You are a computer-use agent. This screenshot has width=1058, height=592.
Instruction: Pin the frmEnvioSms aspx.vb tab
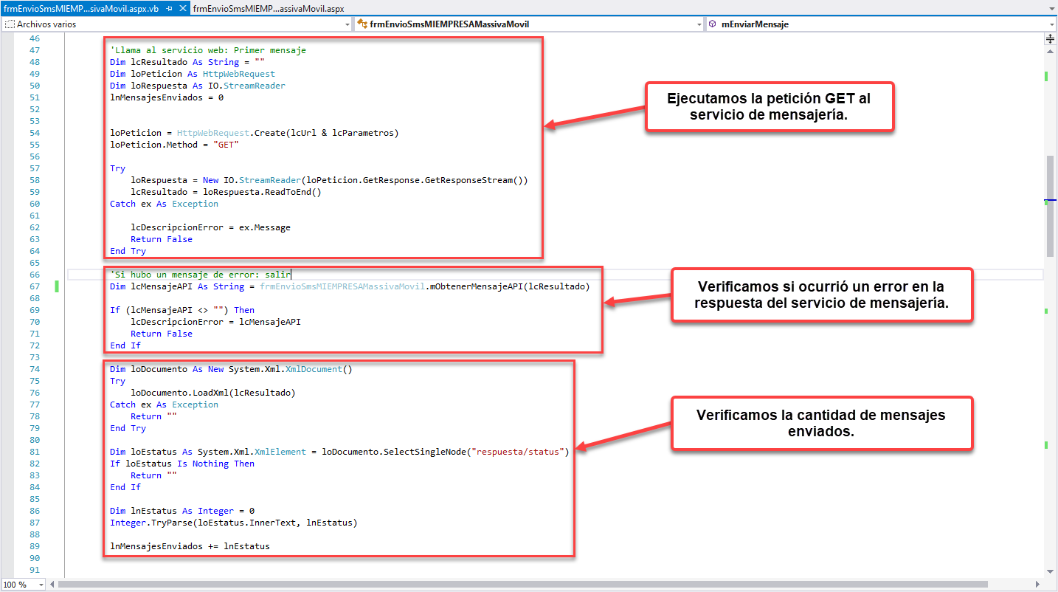click(169, 8)
